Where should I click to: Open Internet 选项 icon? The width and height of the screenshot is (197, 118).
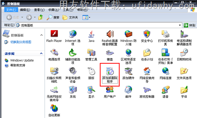(73, 34)
